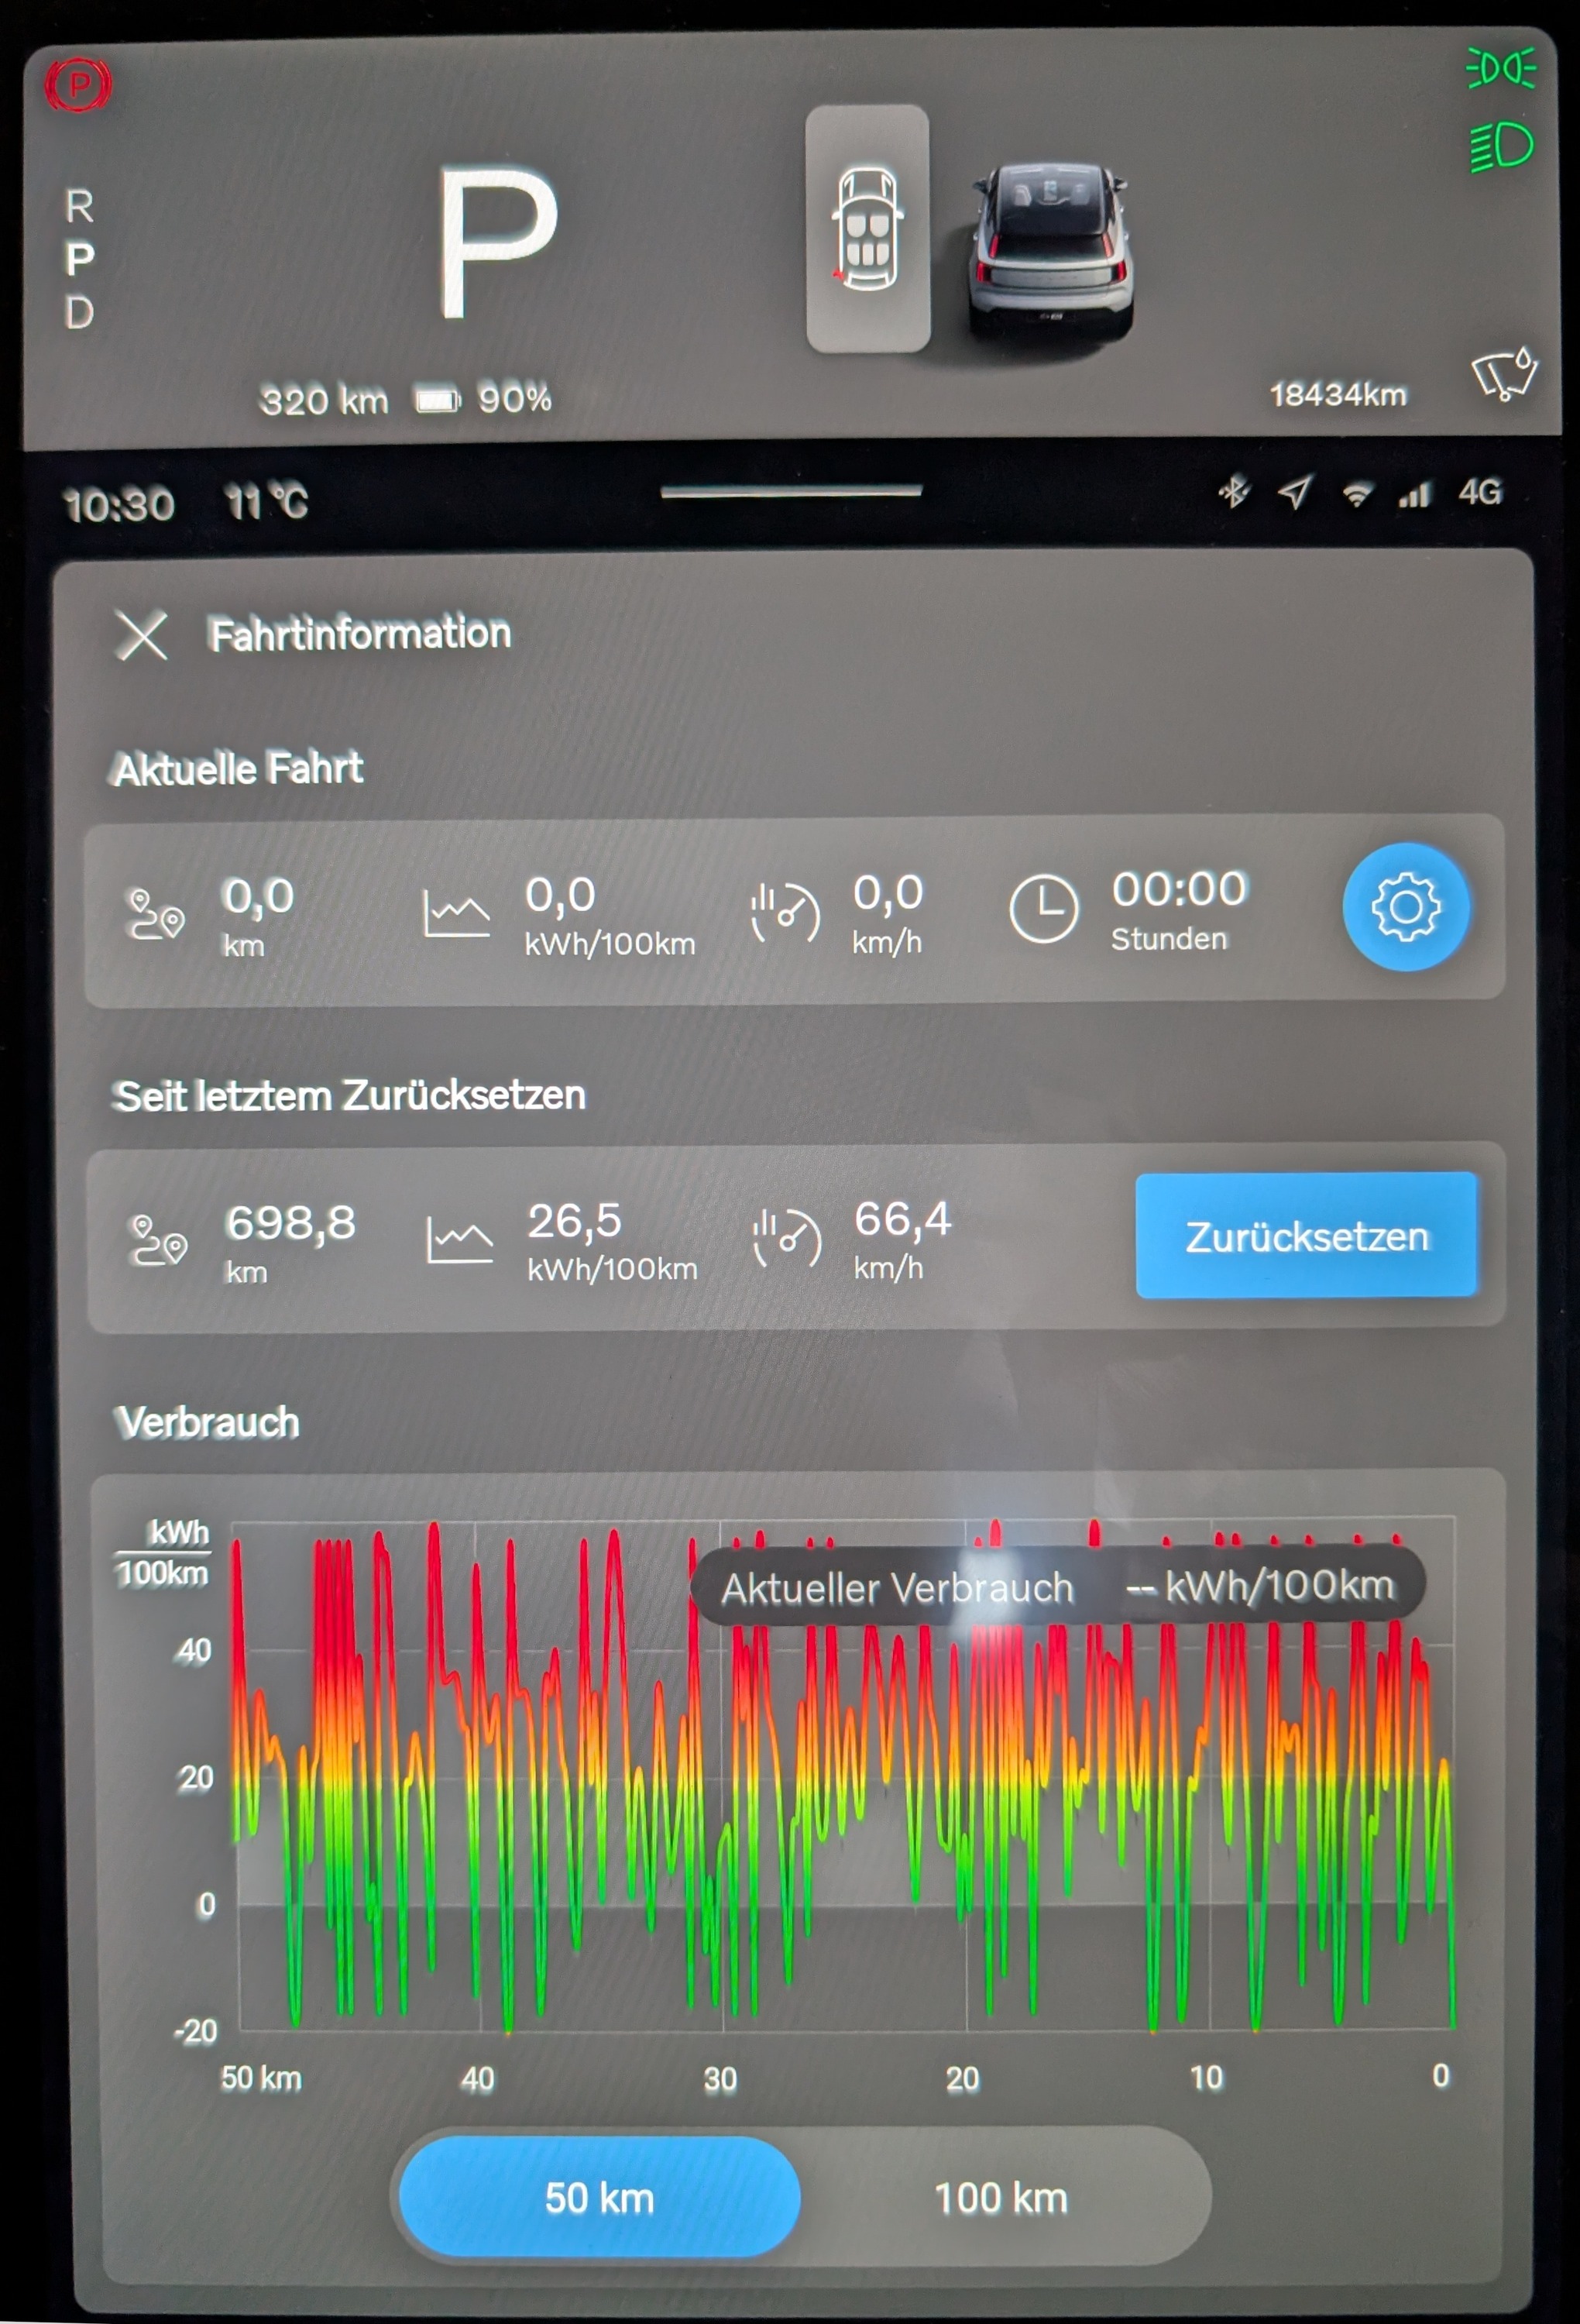Select gear R in selector
The width and height of the screenshot is (1580, 2324).
click(x=80, y=207)
